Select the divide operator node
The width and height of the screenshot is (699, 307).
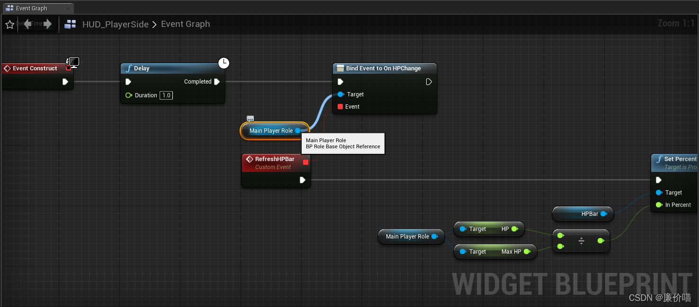point(581,241)
